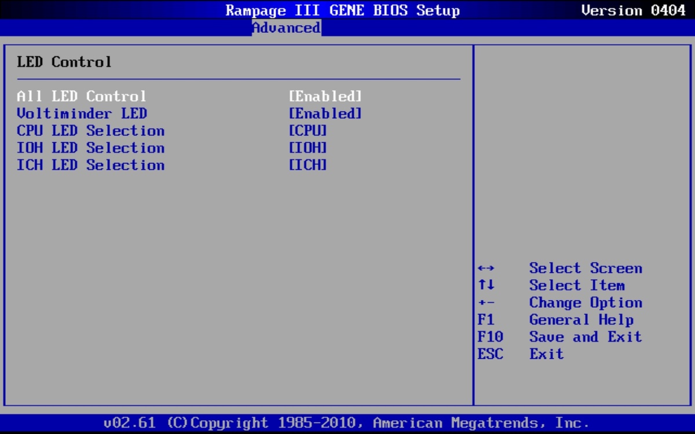Image resolution: width=695 pixels, height=434 pixels.
Task: Click the Save and Exit text
Action: pos(585,337)
